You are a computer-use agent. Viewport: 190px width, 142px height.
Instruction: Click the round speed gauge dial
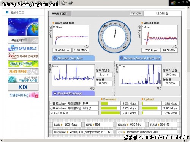pos(114,37)
